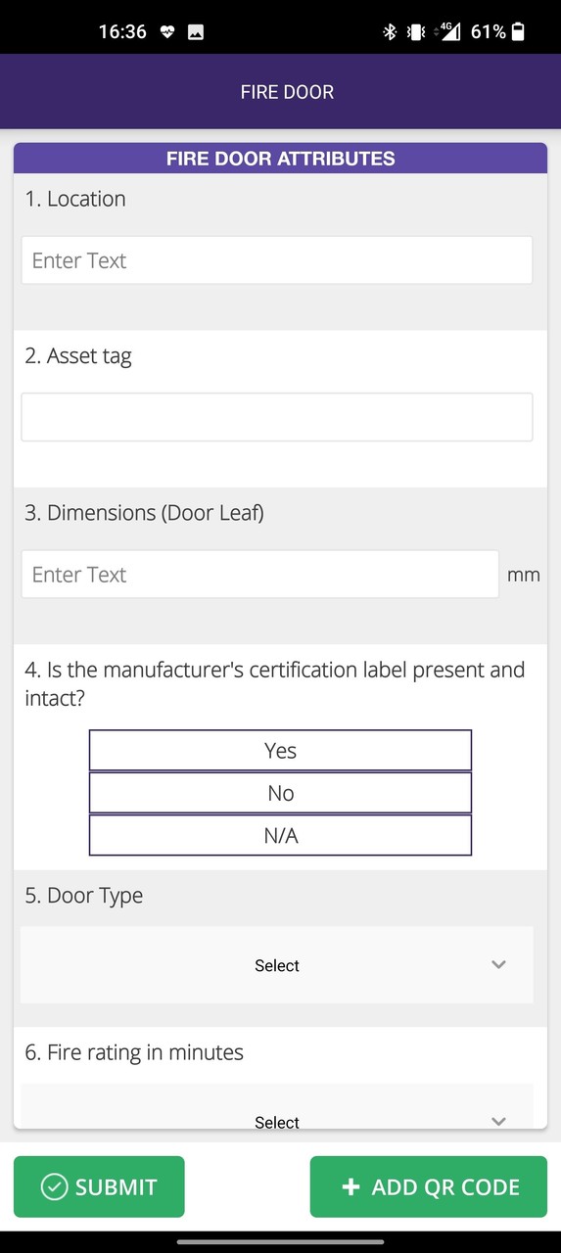This screenshot has height=1253, width=561.
Task: Tap the image notification icon
Action: pos(196,32)
